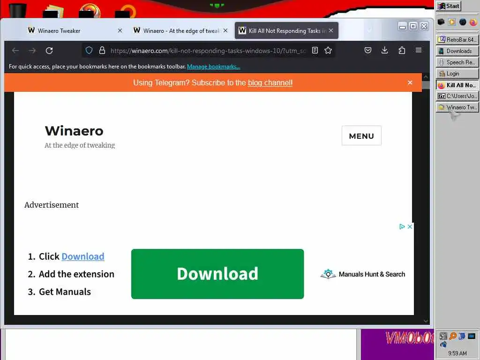This screenshot has width=480, height=360.
Task: Click the blue monitor tray icon
Action: tap(472, 336)
